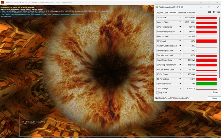The height and width of the screenshot is (138, 221).
Task: Open the 16-Pin Voltage dropdown
Action: coord(180,79)
